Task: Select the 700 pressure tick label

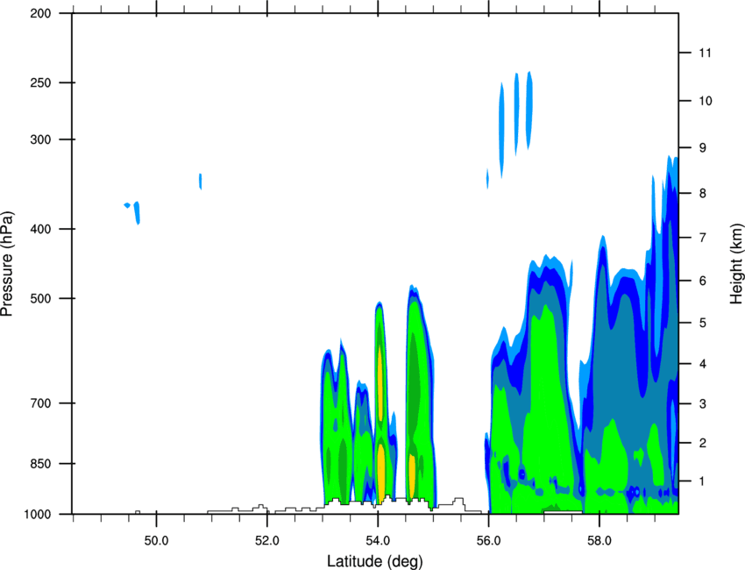Action: coord(40,403)
